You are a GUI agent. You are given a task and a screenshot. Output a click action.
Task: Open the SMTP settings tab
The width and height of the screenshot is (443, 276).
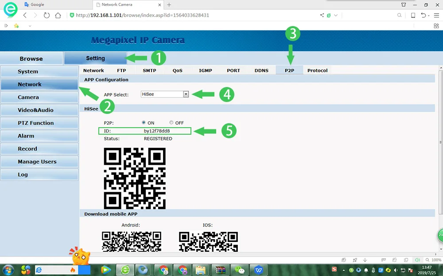(149, 70)
